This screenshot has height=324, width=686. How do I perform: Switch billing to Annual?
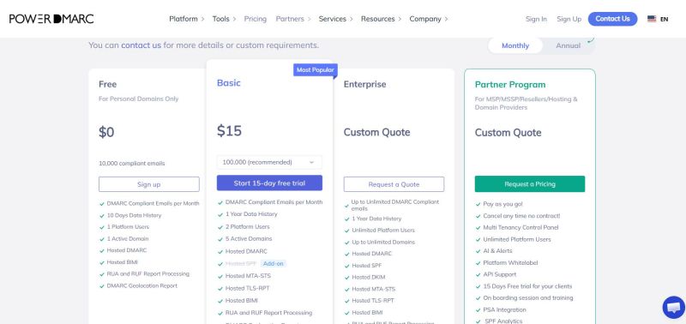(x=568, y=45)
